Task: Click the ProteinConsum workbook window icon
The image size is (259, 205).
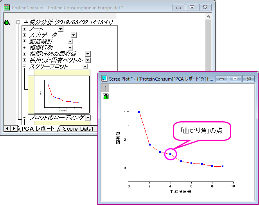Action: click(7, 7)
